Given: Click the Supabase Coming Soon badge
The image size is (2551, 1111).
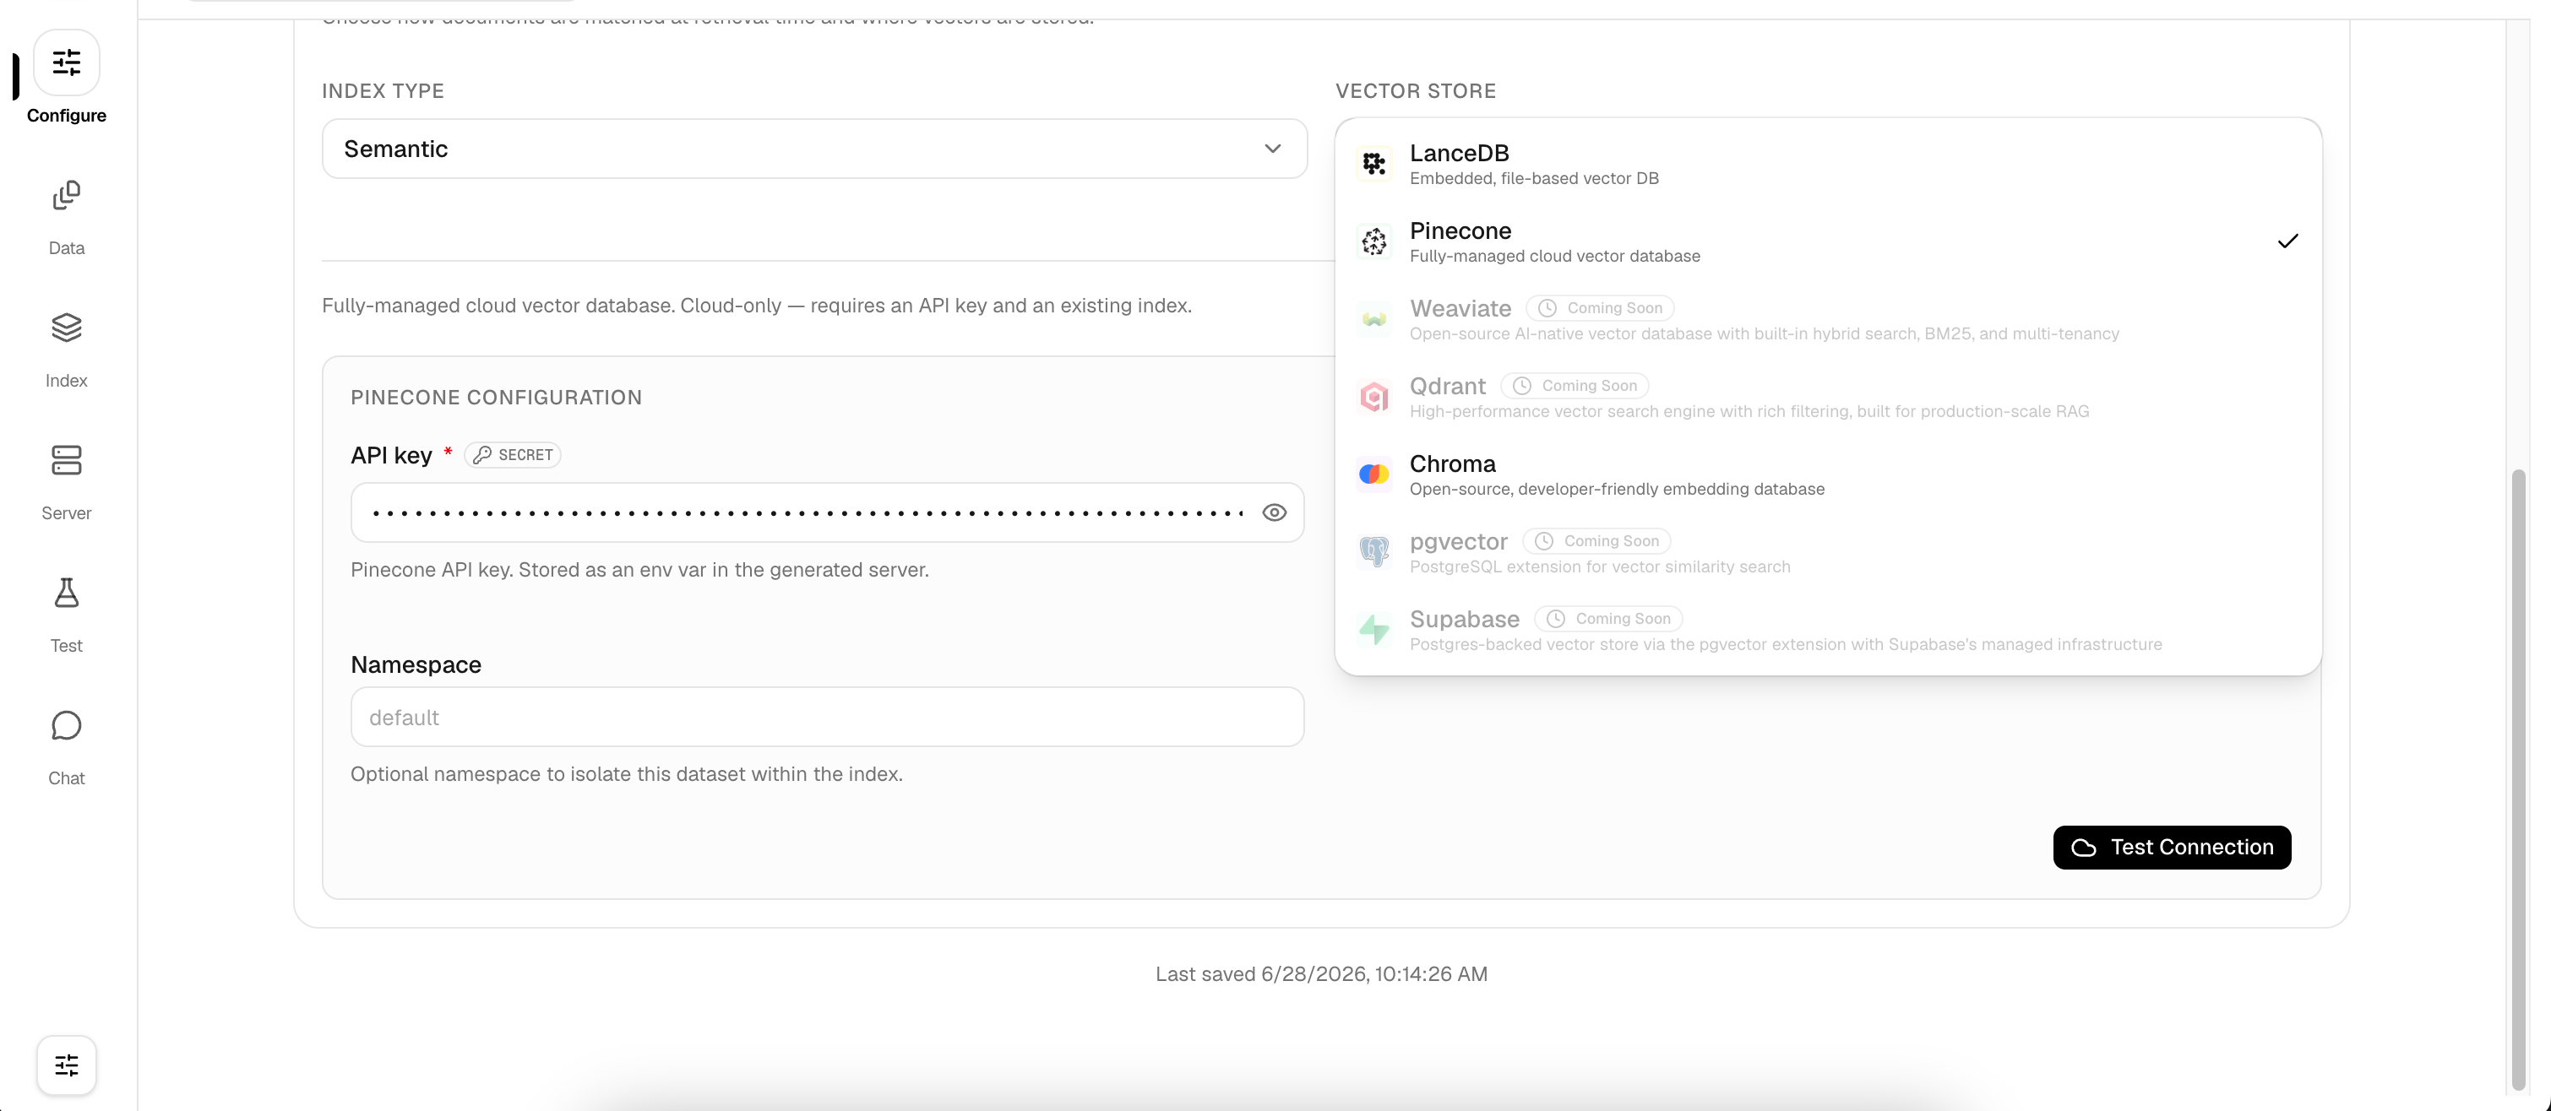Looking at the screenshot, I should pyautogui.click(x=1608, y=618).
